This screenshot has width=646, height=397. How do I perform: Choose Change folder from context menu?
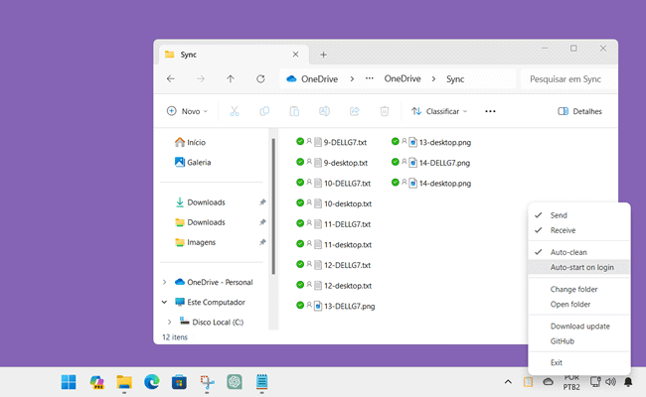click(x=573, y=289)
